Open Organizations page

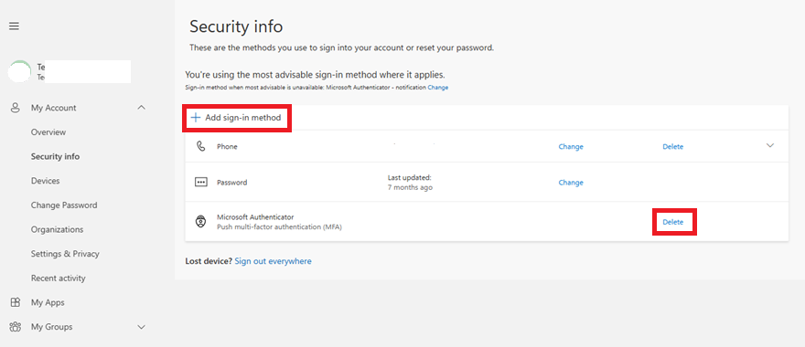[x=57, y=229]
